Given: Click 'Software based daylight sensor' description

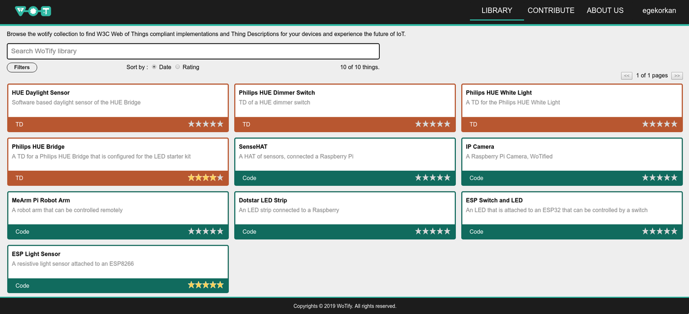Looking at the screenshot, I should pyautogui.click(x=76, y=103).
